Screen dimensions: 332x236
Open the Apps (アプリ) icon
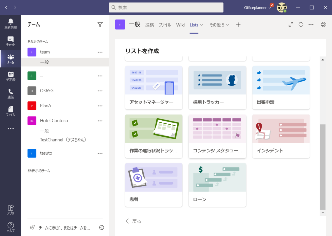tap(11, 210)
